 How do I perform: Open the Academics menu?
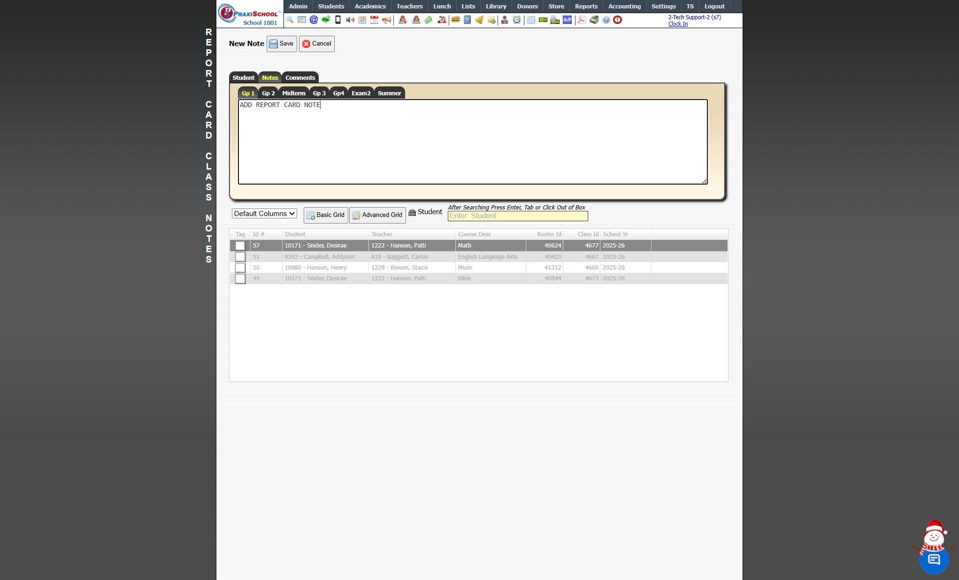coord(370,6)
